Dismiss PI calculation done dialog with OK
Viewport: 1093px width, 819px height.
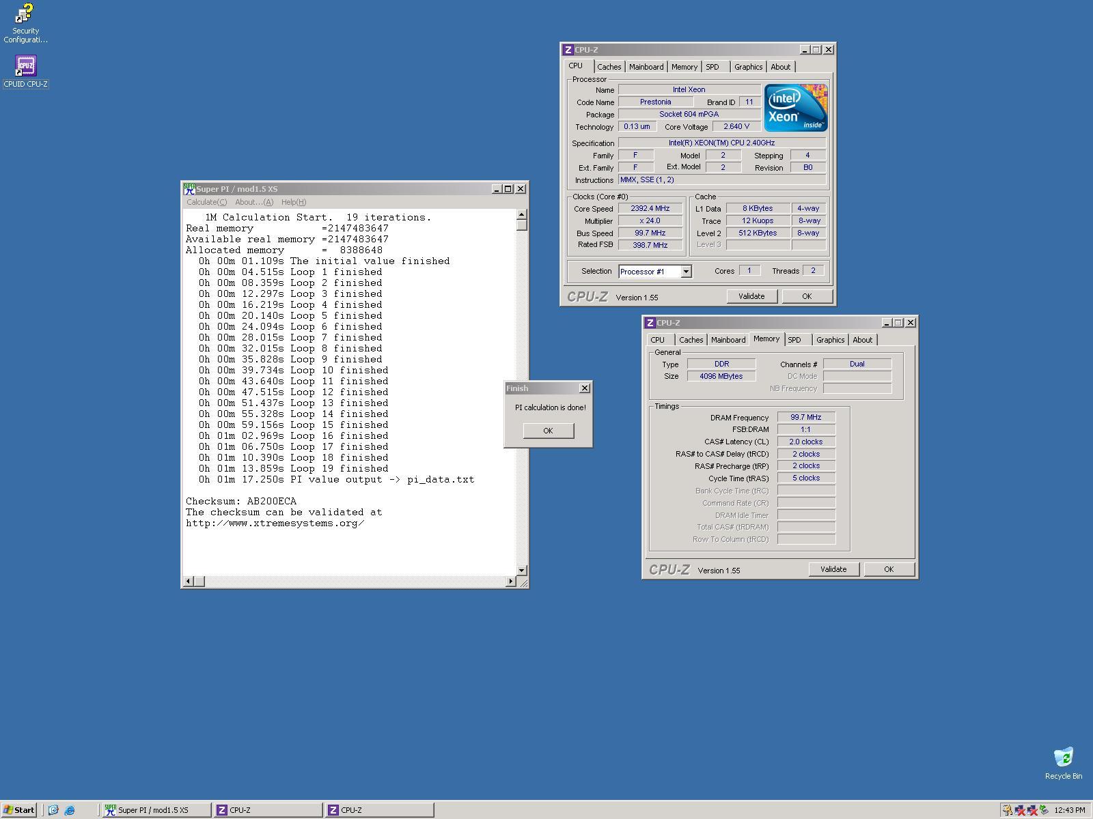(x=548, y=431)
